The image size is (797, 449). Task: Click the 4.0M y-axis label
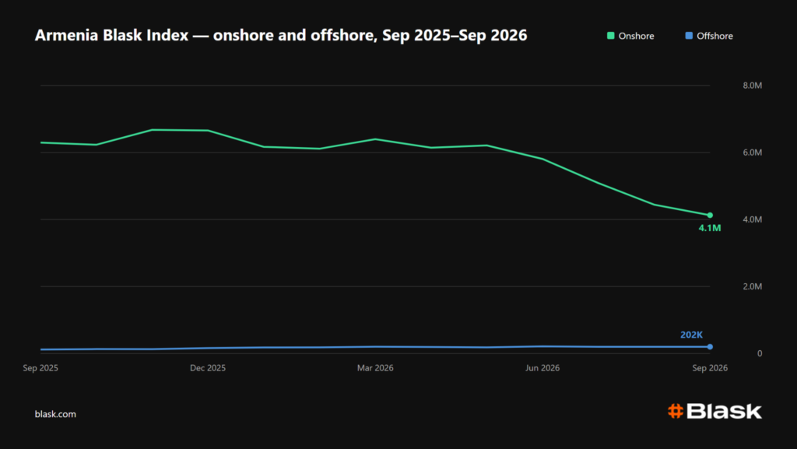pyautogui.click(x=753, y=219)
